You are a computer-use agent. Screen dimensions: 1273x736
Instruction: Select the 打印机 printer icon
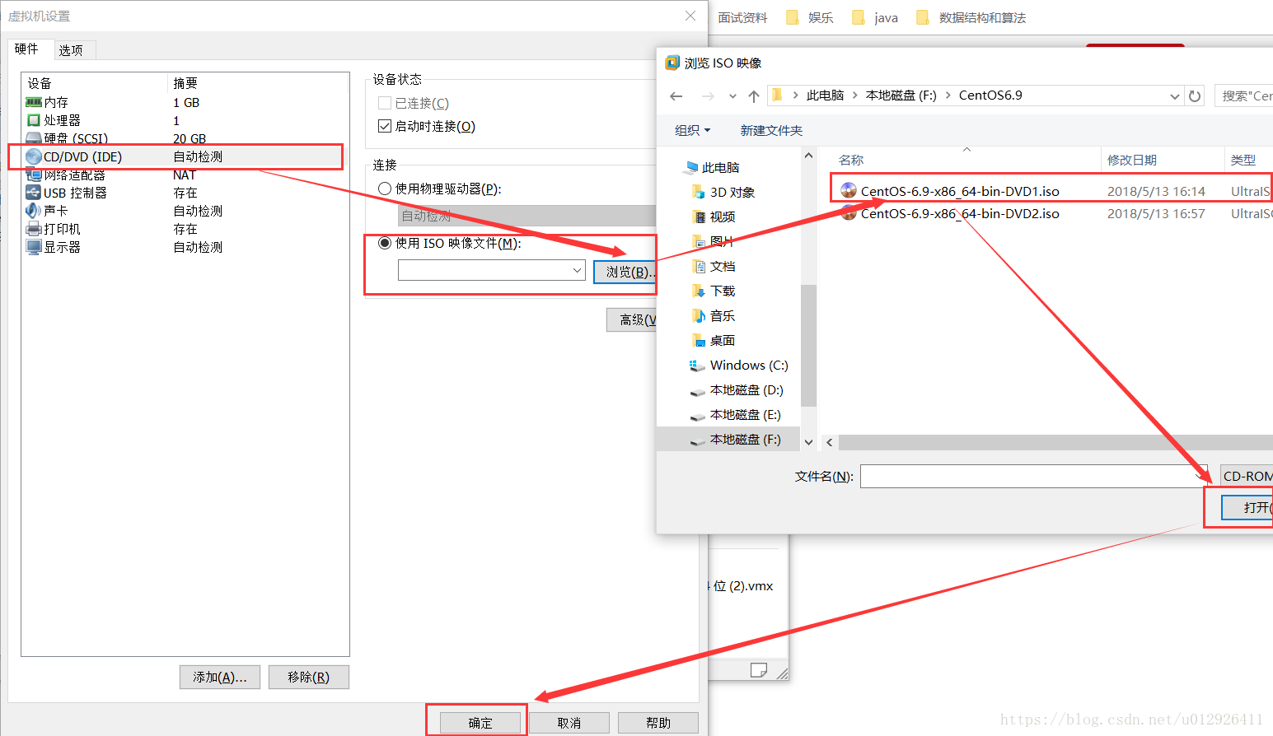pos(34,229)
